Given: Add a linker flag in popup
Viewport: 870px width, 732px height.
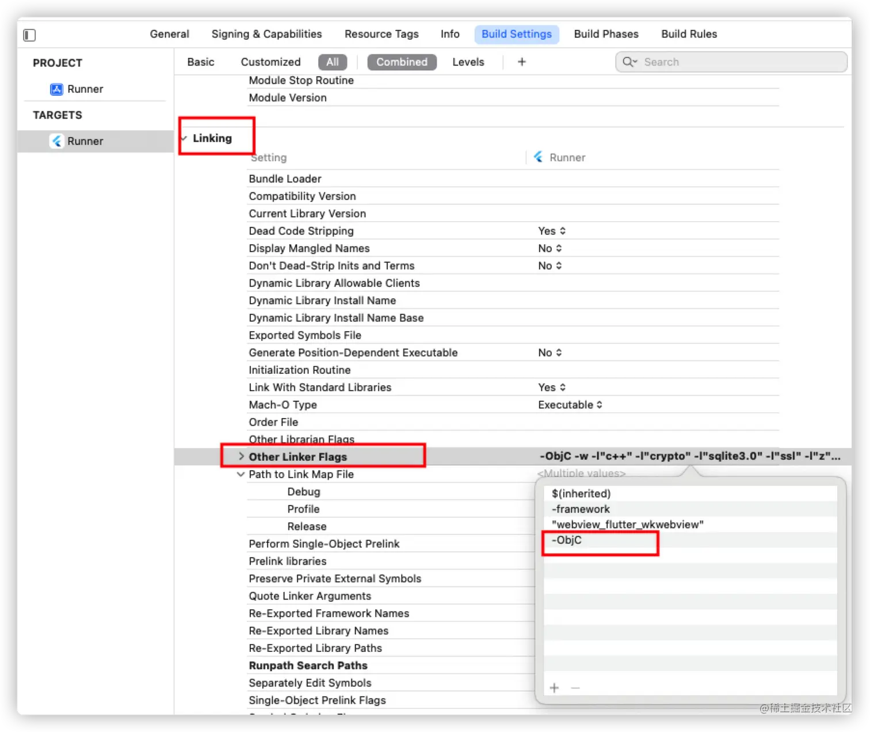Looking at the screenshot, I should click(554, 688).
